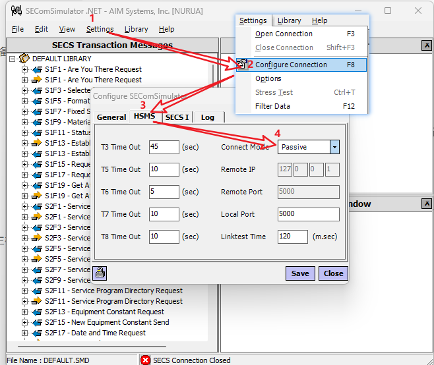Click blue arrow icon of S2F17 Date and Time Request
The image size is (434, 365).
[37, 333]
